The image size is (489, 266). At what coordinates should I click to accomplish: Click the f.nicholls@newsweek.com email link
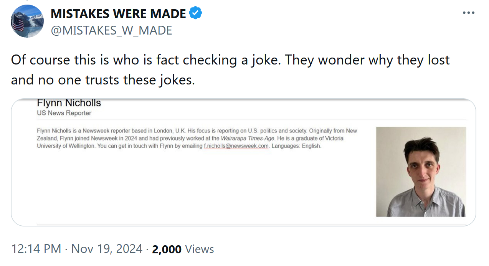[x=236, y=146]
